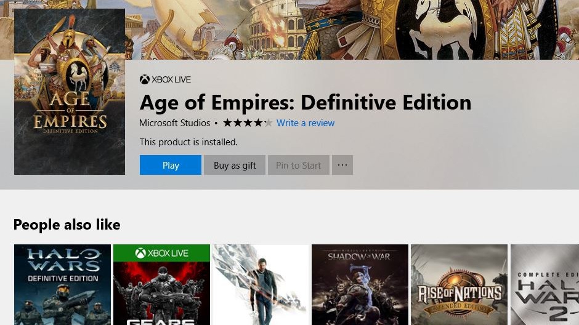Click the Xbox Live logo above the title
579x325 pixels.
145,79
